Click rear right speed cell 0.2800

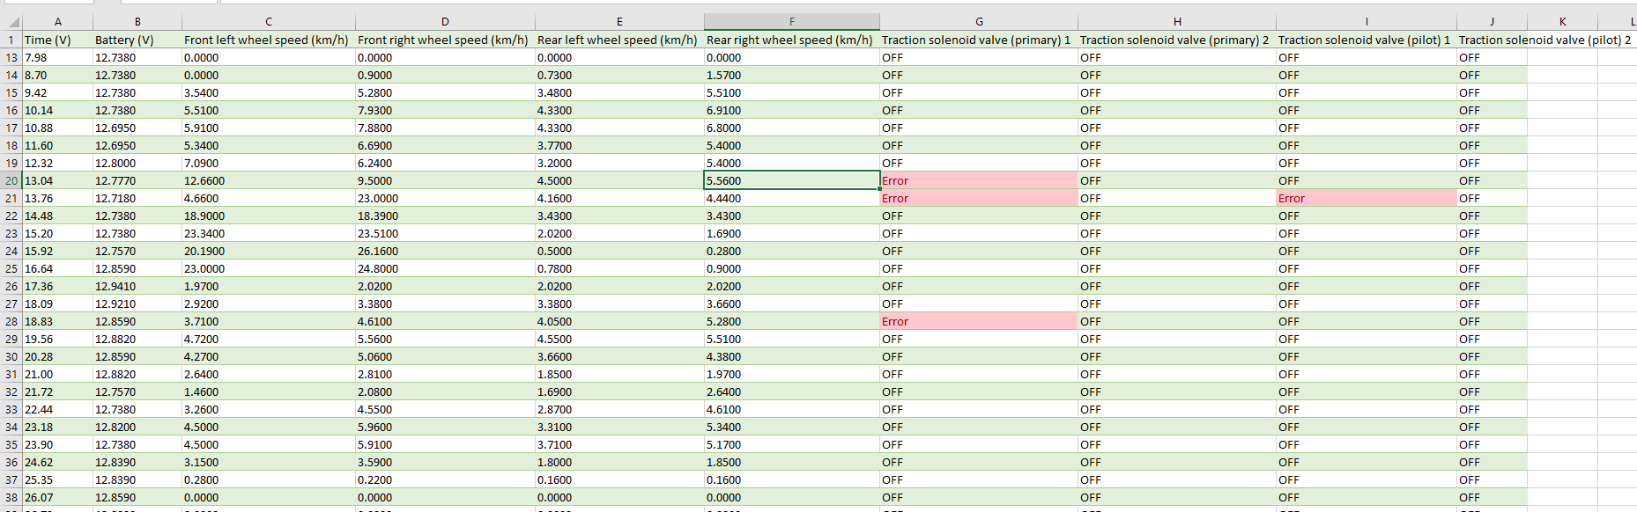coord(792,251)
